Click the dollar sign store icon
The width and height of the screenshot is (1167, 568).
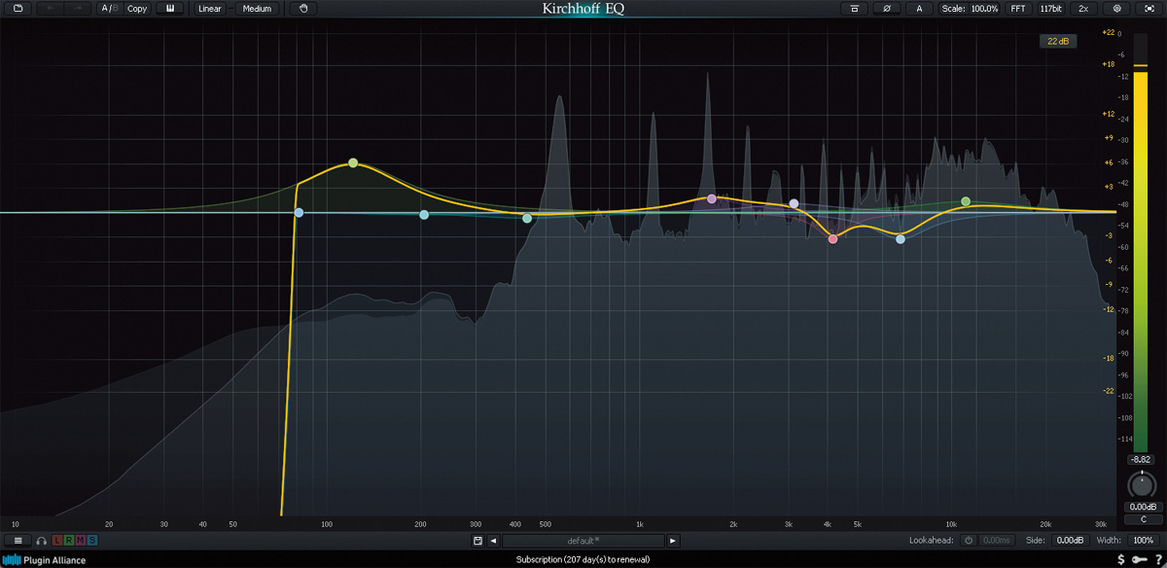point(1121,559)
